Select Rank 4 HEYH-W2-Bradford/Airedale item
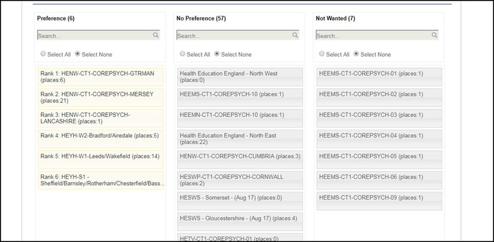This screenshot has height=242, width=494. click(x=101, y=139)
